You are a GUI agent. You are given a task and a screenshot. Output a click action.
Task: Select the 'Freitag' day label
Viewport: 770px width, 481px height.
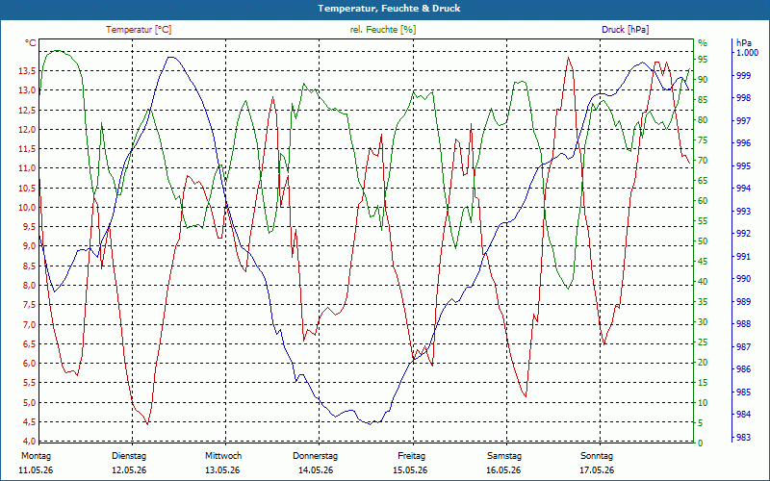[x=412, y=456]
